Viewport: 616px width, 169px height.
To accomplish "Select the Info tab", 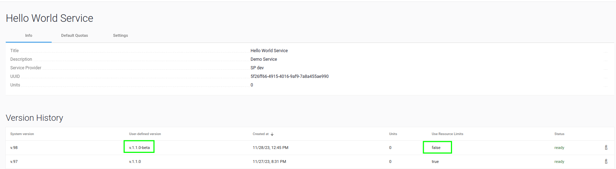I will [x=29, y=35].
